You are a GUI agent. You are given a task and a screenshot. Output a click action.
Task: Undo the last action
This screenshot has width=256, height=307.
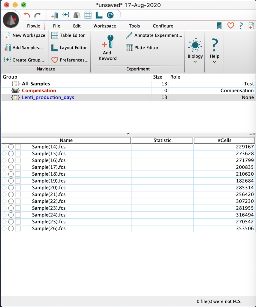[x=27, y=15]
